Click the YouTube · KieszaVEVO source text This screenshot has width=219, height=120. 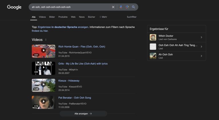70,87
